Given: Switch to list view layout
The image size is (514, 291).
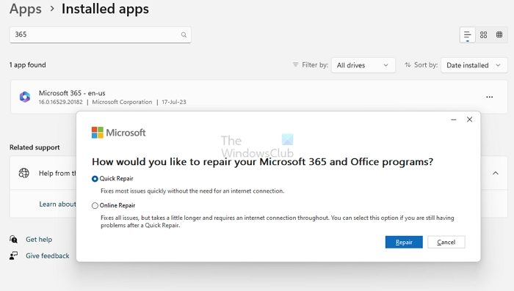Looking at the screenshot, I should (467, 34).
